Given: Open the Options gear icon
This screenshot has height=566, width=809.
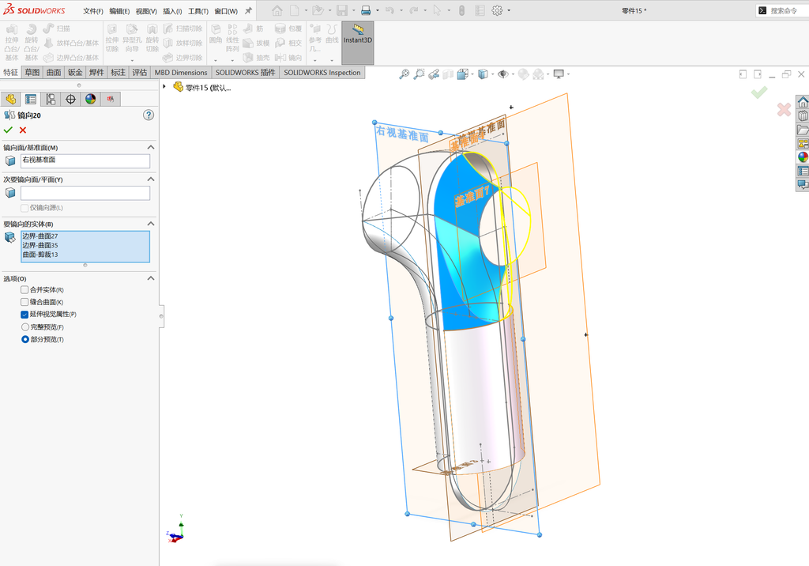Looking at the screenshot, I should click(x=497, y=10).
